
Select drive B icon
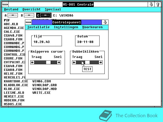pyautogui.click(x=29, y=15)
